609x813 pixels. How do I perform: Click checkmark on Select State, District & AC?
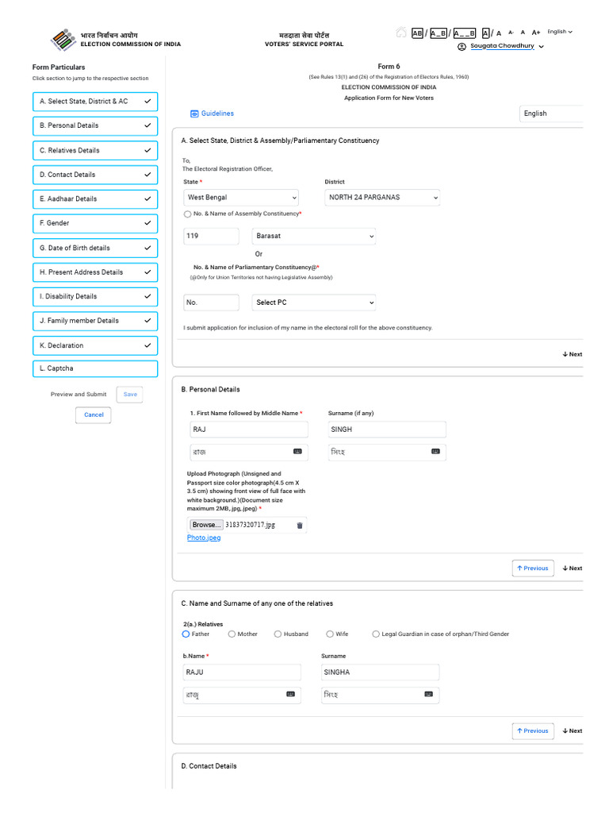tap(147, 101)
